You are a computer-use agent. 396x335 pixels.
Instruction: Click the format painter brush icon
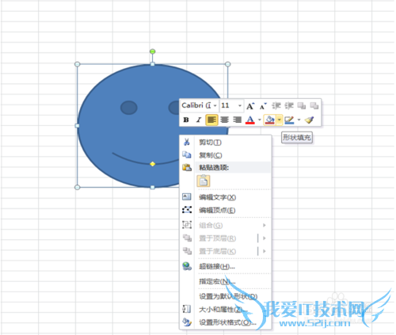coord(309,120)
